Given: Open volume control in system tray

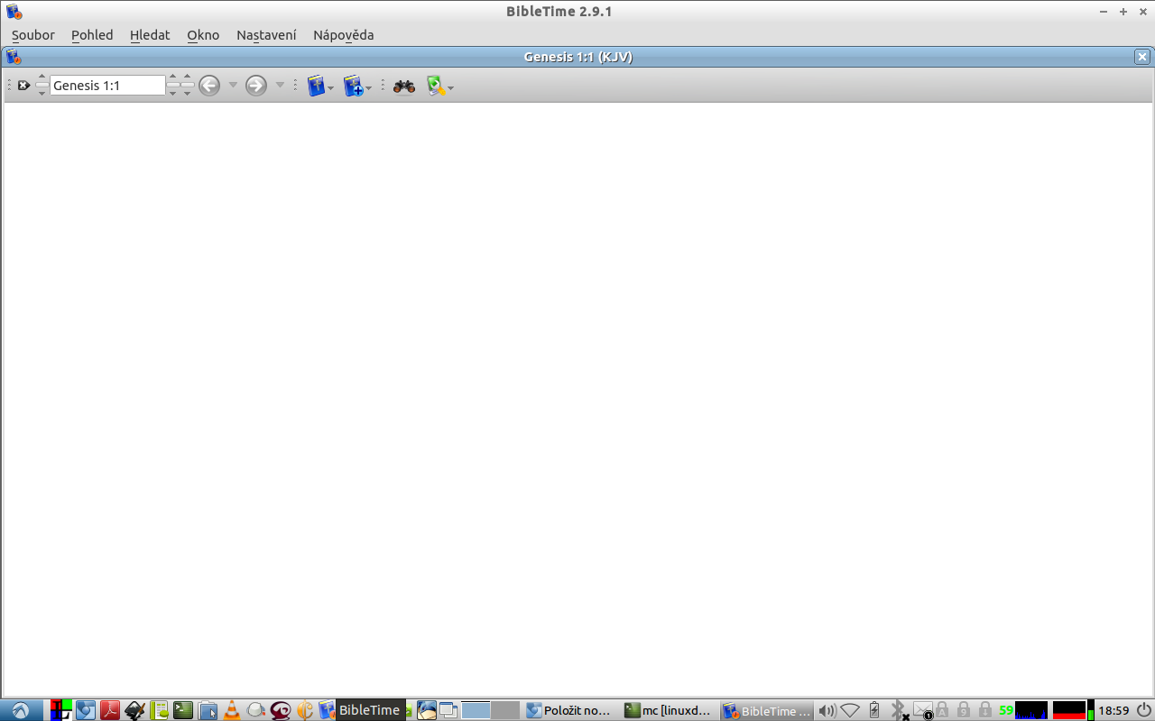Looking at the screenshot, I should [x=827, y=710].
